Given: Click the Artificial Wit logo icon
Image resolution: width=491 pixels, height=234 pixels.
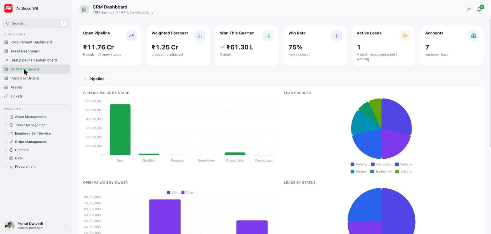Looking at the screenshot, I should [8, 8].
